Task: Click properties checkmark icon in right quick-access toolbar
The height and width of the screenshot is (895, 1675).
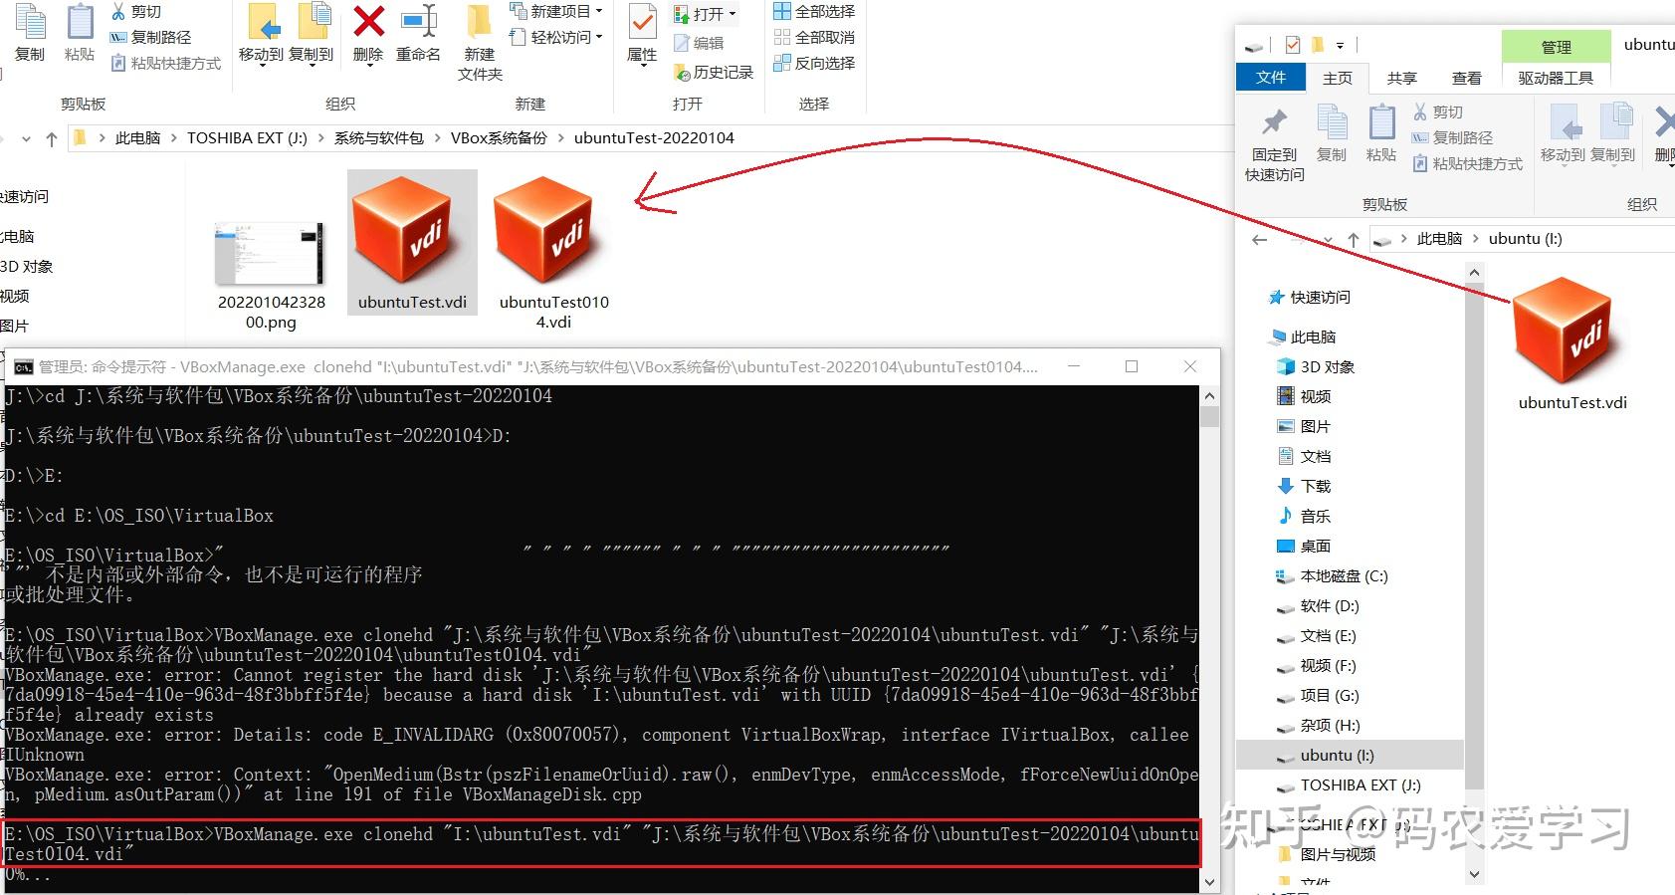Action: point(1293,45)
